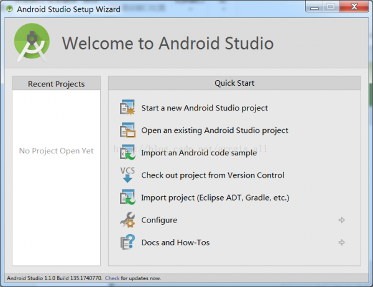Image resolution: width=373 pixels, height=287 pixels.
Task: Select Import project (Eclipse ADT, Gradle, etc.)
Action: click(215, 198)
